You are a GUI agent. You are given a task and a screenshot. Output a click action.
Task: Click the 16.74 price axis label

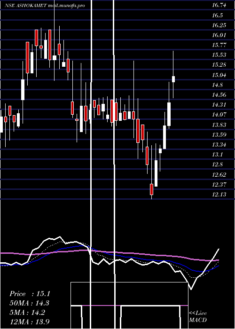click(219, 5)
